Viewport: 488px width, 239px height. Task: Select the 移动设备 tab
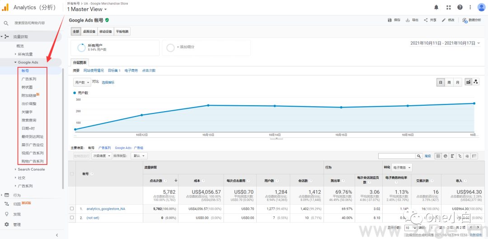tap(106, 32)
